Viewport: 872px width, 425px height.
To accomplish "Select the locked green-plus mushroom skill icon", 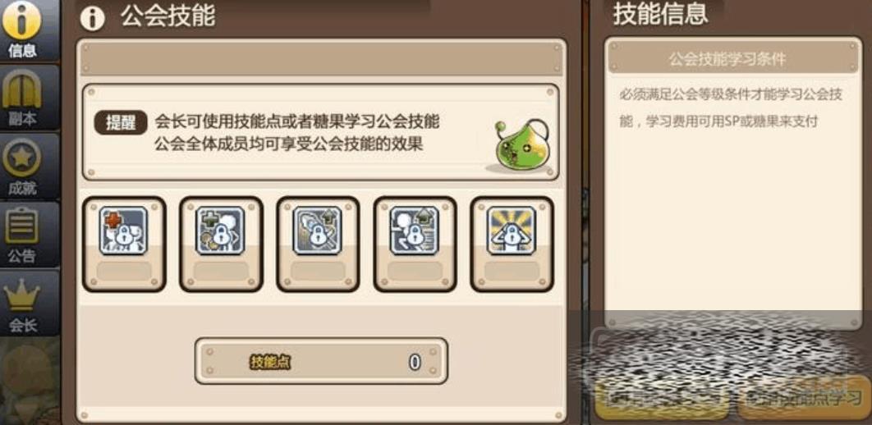I will (220, 231).
